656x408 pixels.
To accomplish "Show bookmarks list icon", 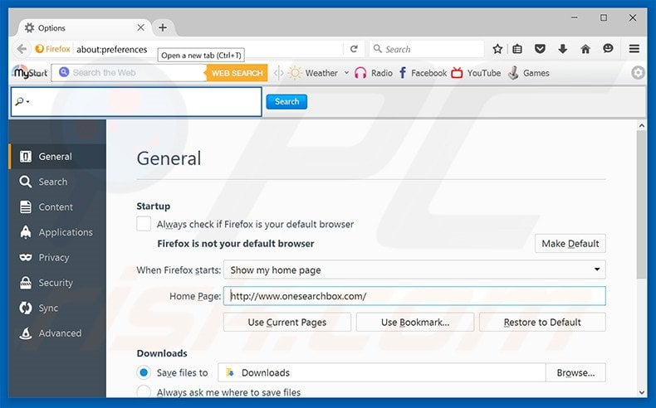I will pyautogui.click(x=517, y=49).
